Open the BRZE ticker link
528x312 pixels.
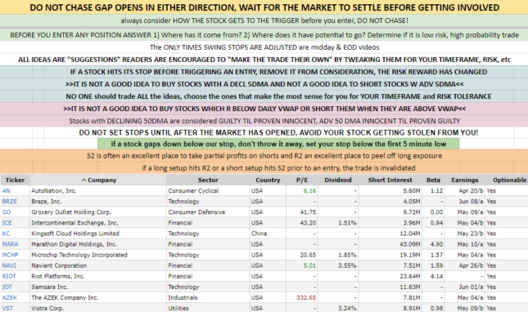[10, 202]
